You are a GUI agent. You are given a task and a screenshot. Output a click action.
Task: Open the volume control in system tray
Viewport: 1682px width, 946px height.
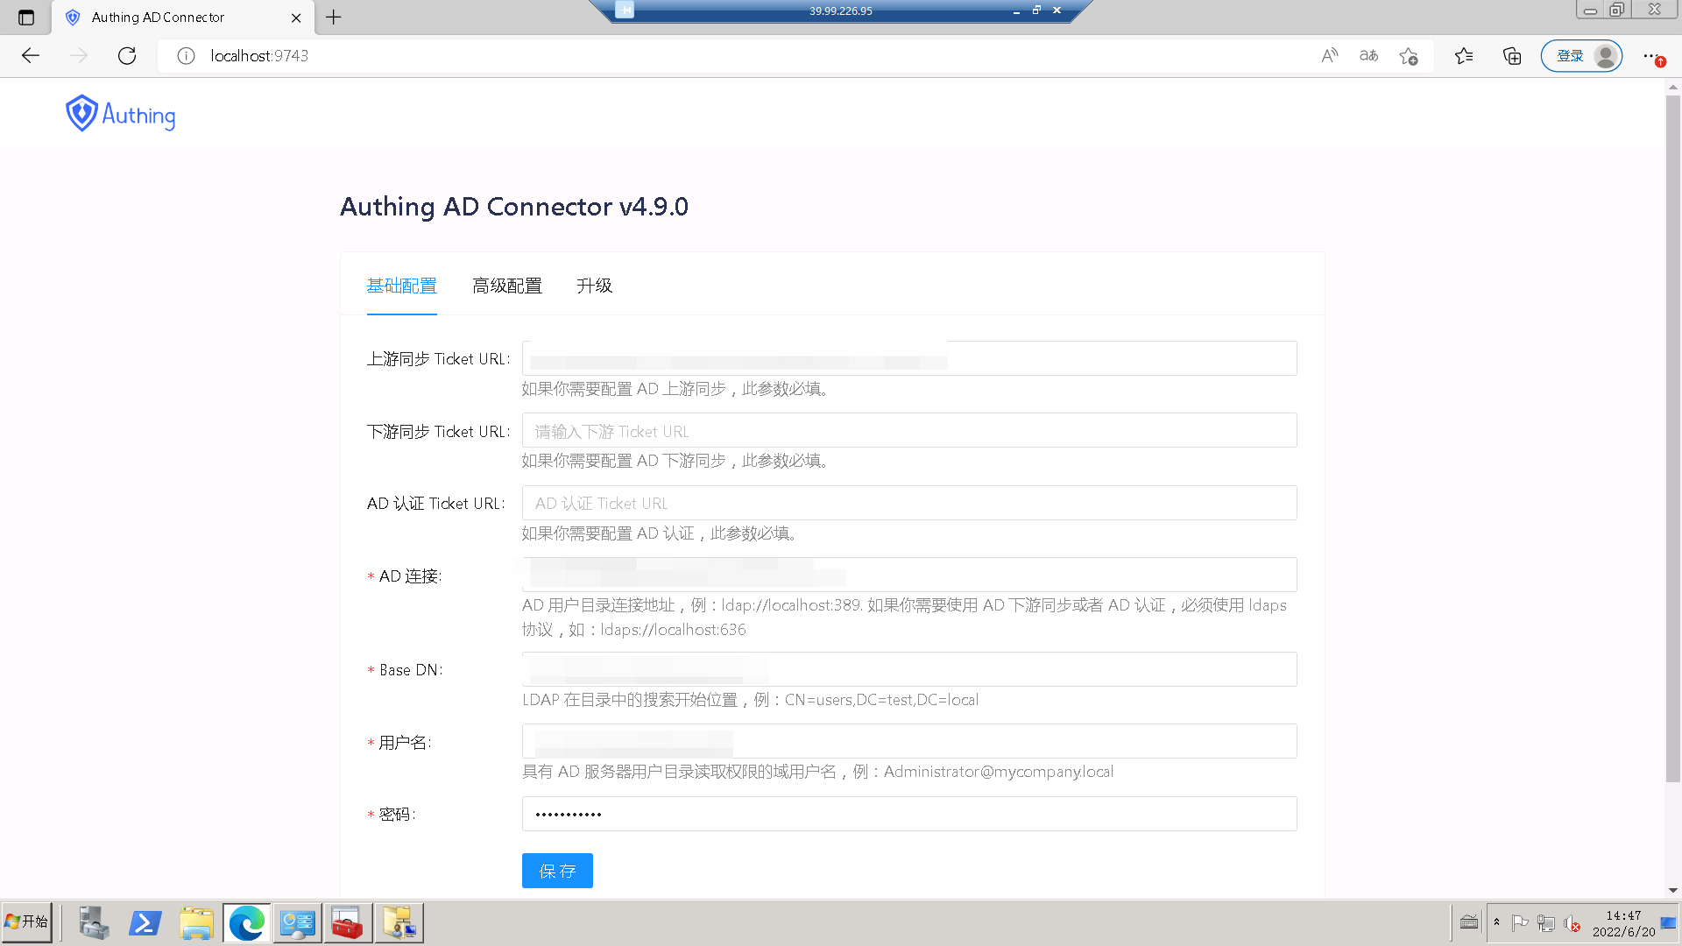[x=1571, y=922]
